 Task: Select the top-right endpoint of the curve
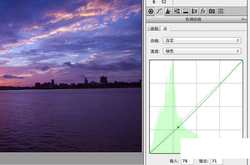(x=242, y=60)
